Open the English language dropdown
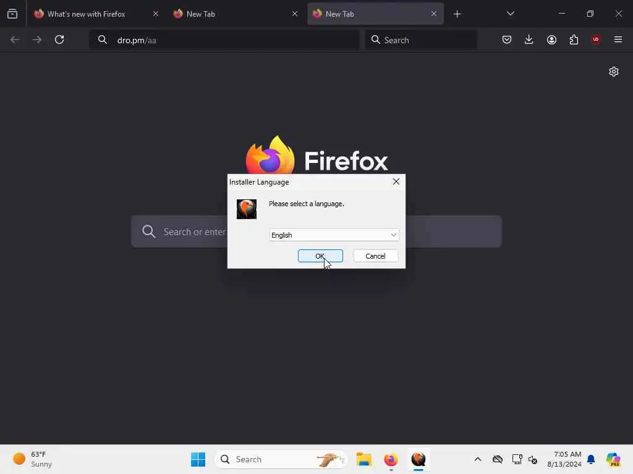The height and width of the screenshot is (474, 633). coord(334,235)
